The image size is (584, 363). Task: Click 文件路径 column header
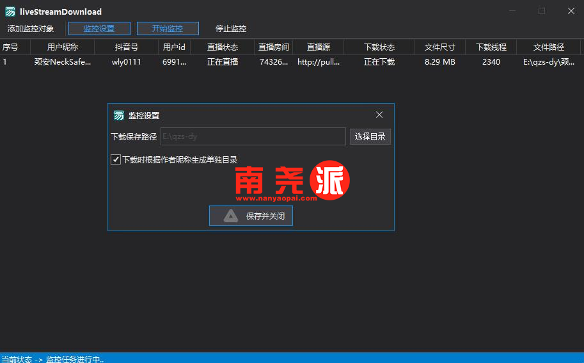click(549, 47)
